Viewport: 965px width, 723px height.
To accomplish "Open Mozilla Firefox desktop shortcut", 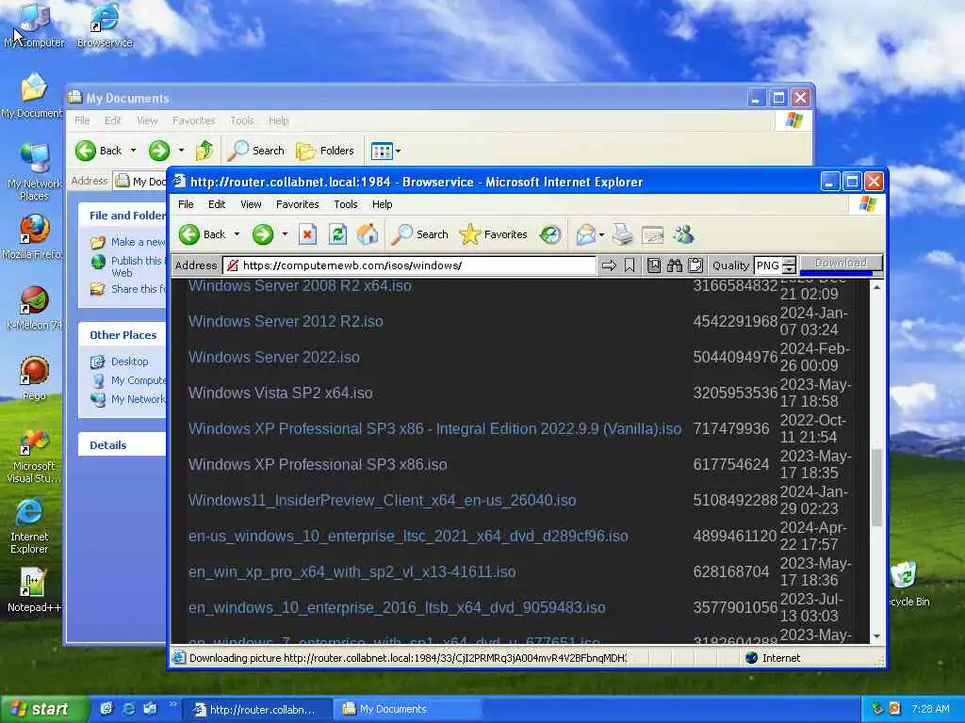I will tap(33, 237).
